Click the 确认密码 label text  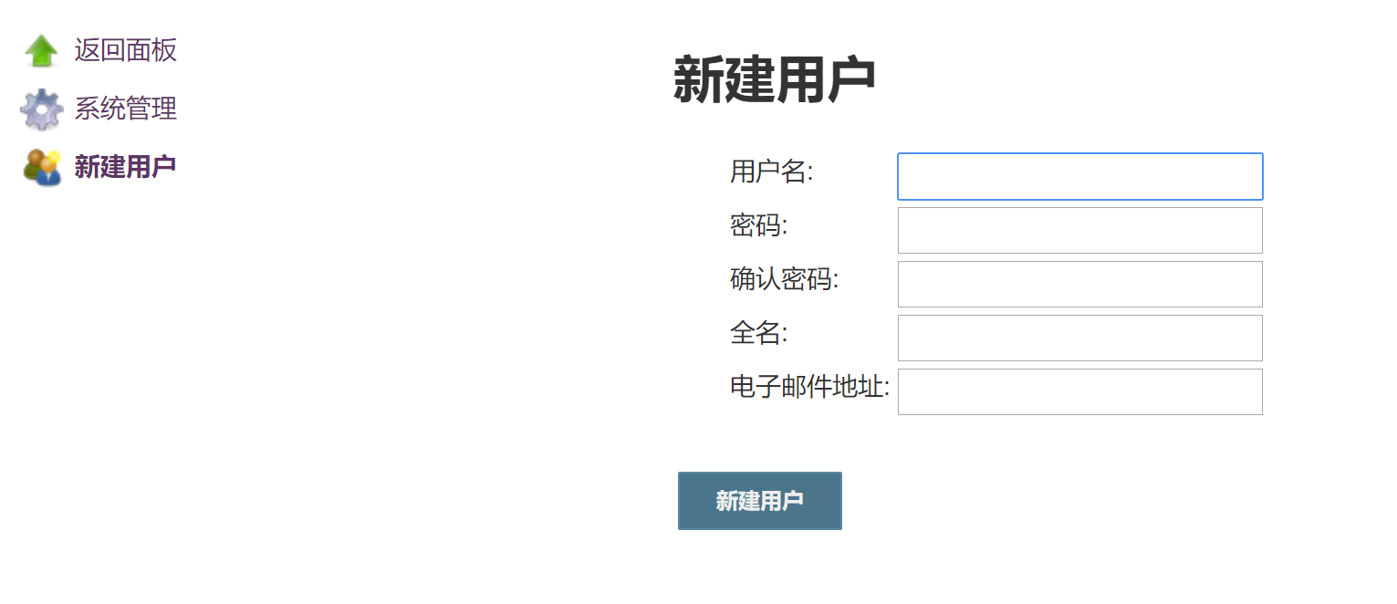click(x=784, y=279)
